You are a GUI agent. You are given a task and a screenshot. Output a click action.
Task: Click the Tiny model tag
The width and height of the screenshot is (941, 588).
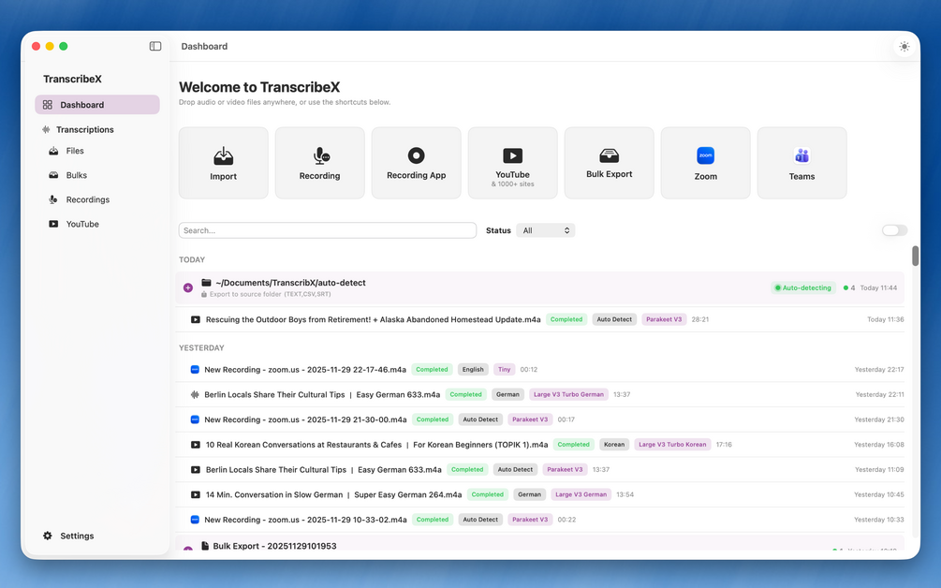[504, 370]
